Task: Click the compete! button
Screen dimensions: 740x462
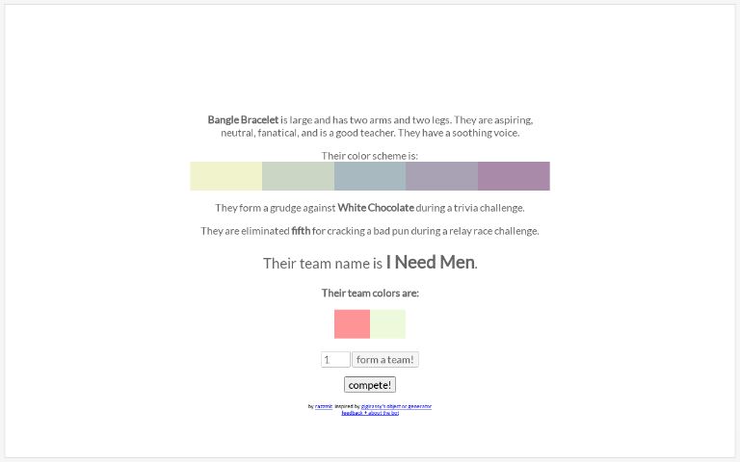Action: pos(370,385)
